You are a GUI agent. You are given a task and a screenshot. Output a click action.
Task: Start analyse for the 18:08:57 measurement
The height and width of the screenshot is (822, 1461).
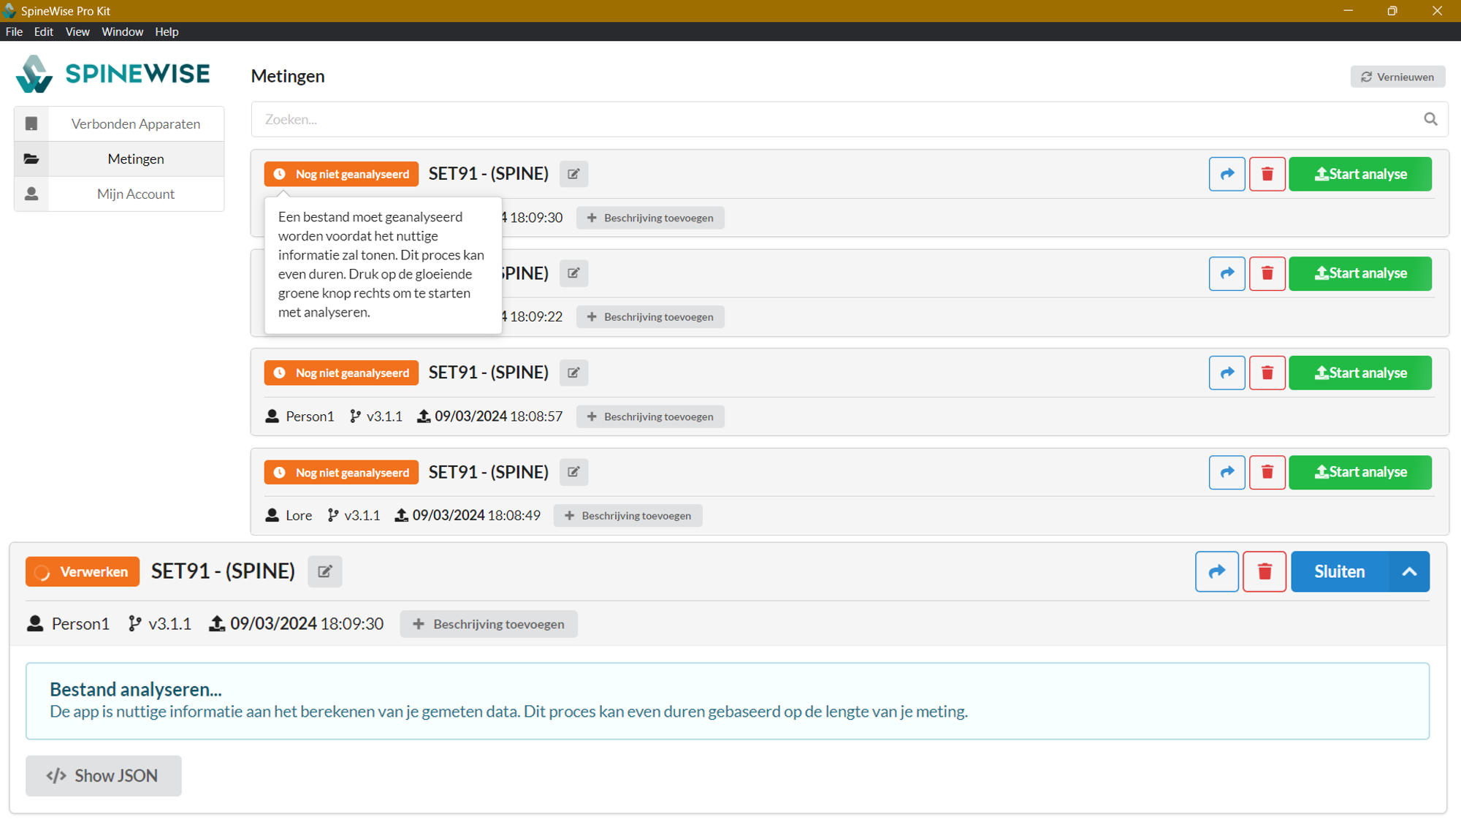[x=1360, y=373]
